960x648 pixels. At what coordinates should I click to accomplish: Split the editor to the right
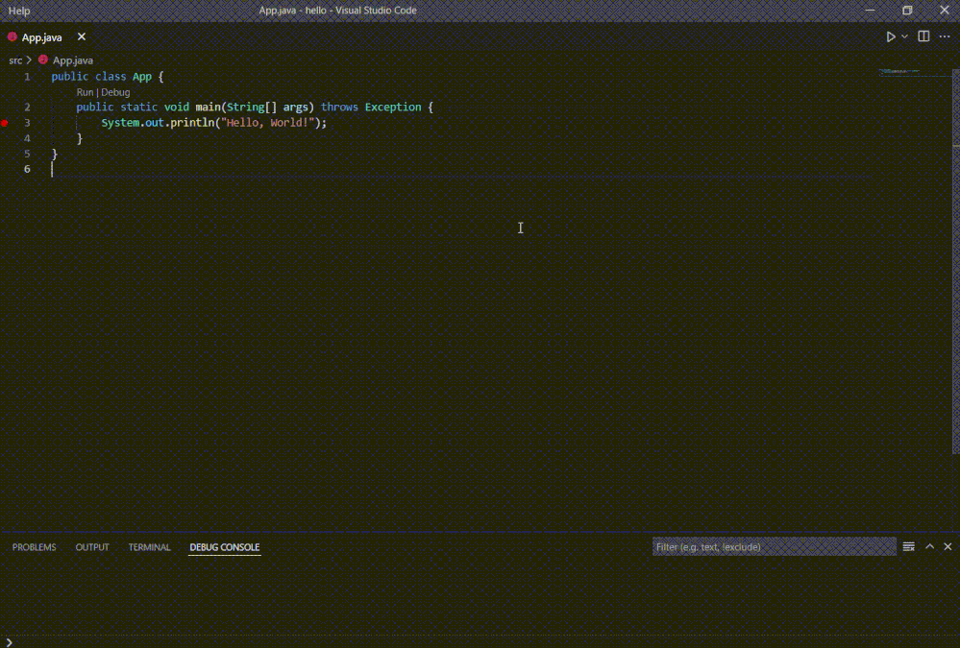(x=923, y=36)
